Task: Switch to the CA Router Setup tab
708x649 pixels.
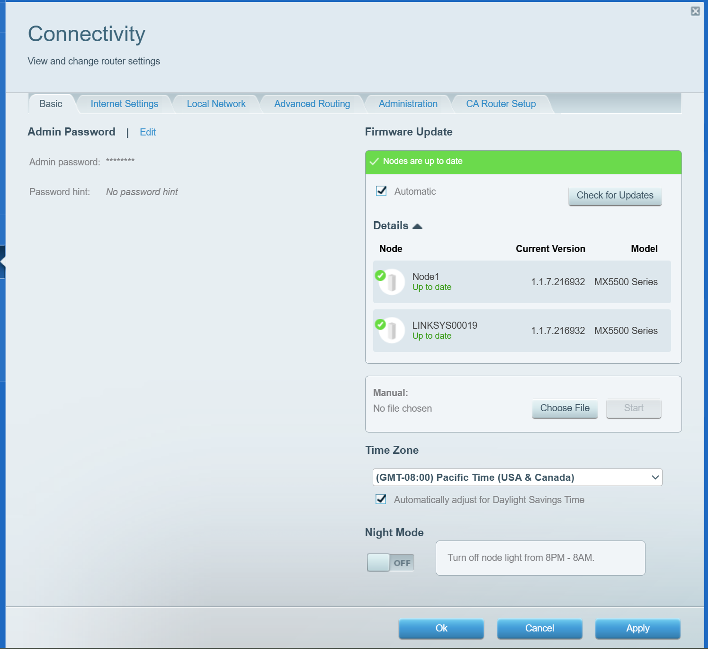Action: point(501,104)
